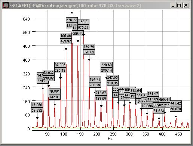Select the 194.71 peak frequency label
This screenshot has height=146, width=193.
coord(95,80)
